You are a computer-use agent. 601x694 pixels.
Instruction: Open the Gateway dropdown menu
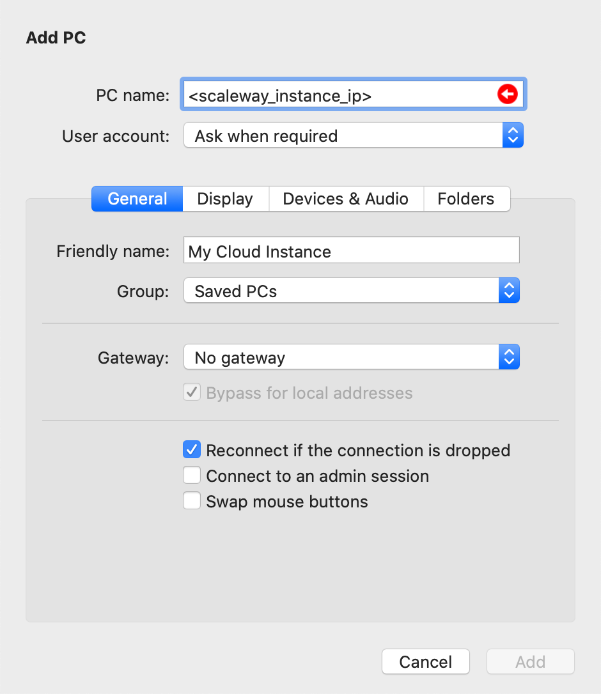pyautogui.click(x=351, y=358)
